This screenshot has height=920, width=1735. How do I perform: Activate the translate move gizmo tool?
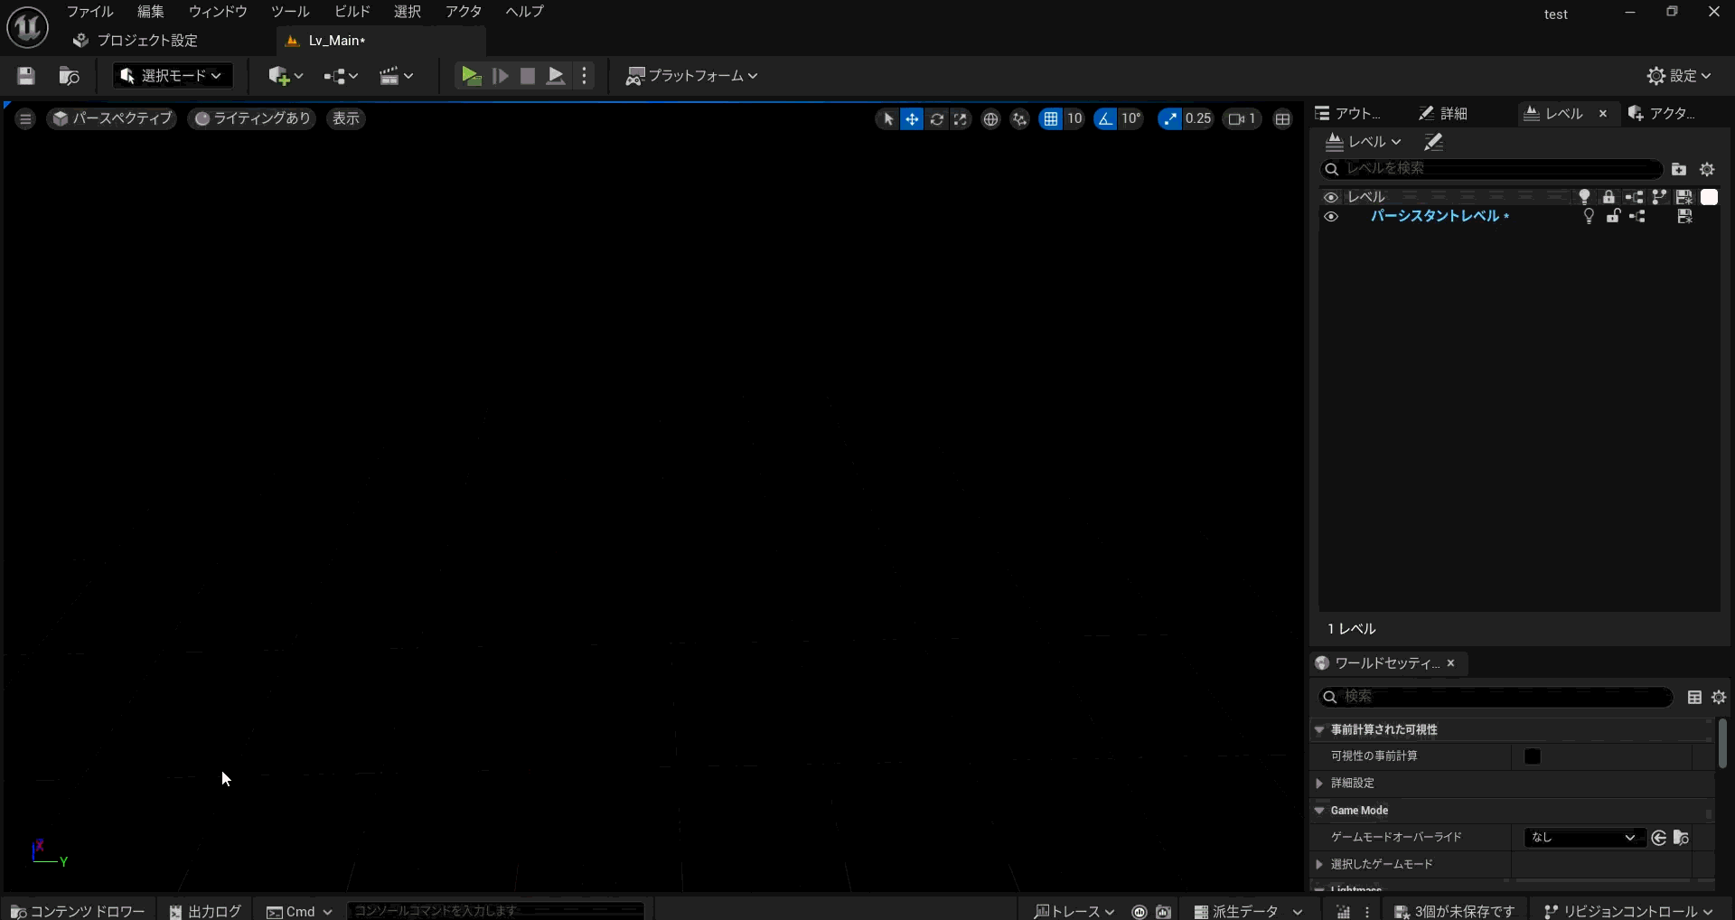click(x=912, y=119)
